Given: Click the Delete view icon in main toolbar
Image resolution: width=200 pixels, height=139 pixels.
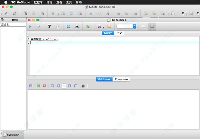Looking at the screenshot, I should tap(163, 13).
